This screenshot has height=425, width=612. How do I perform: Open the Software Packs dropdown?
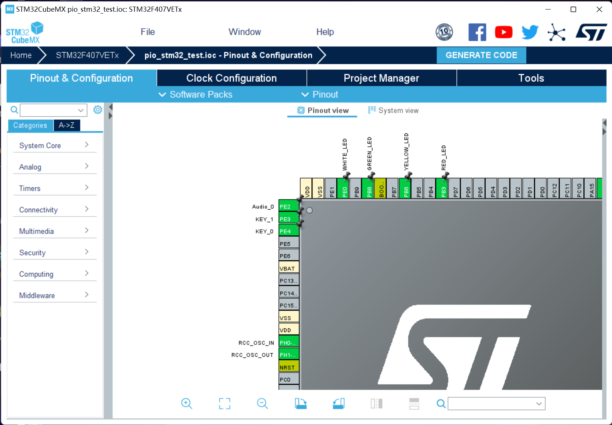pyautogui.click(x=195, y=94)
